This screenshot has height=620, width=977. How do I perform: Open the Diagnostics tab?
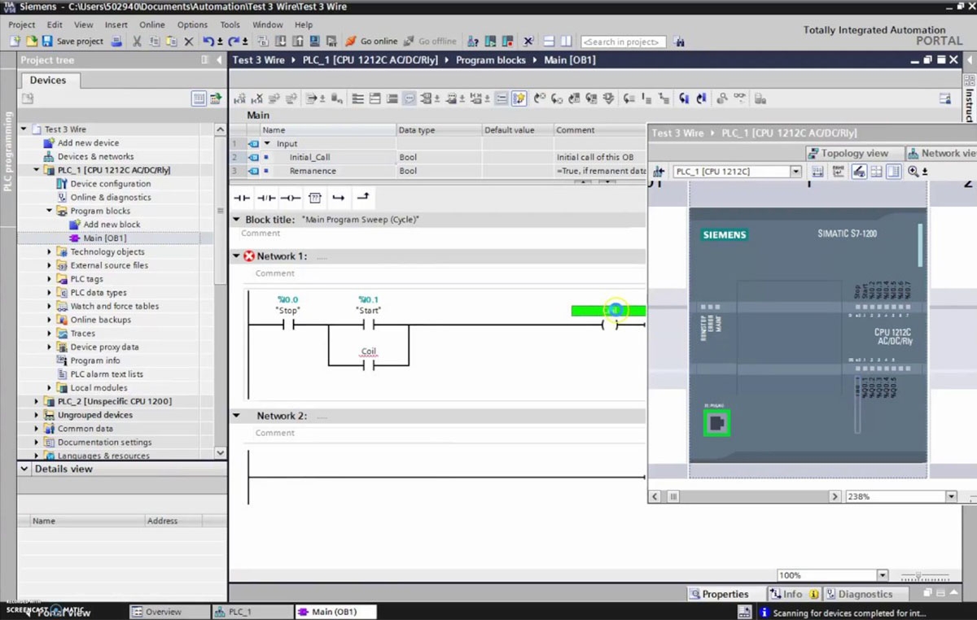pyautogui.click(x=865, y=594)
